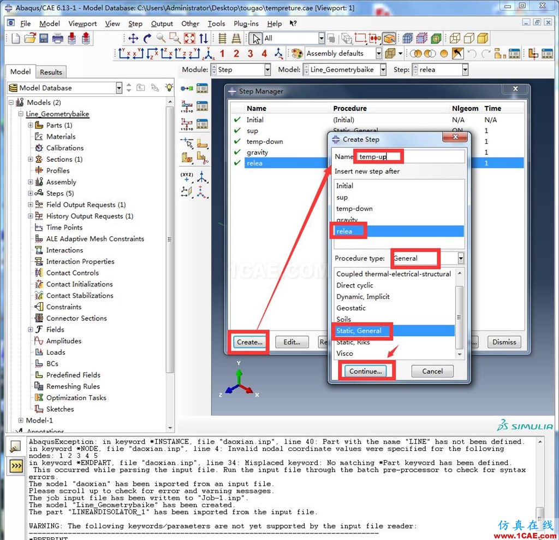Screen dimensions: 559x540
Task: Switch to the command line interface icon
Action: pos(16,466)
